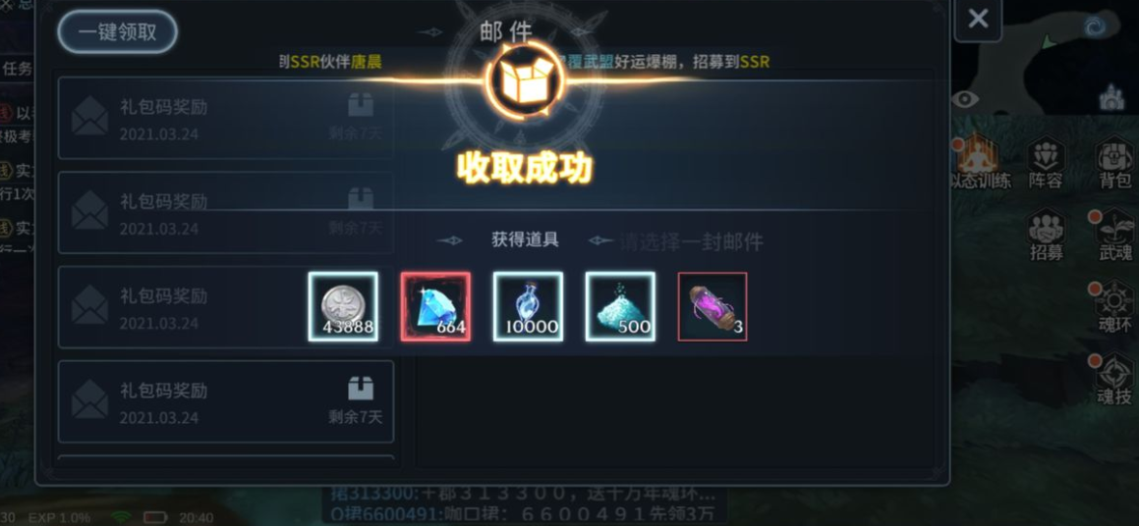Image resolution: width=1139 pixels, height=526 pixels.
Task: Open the first 礼包码奖励 mail entry
Action: [226, 118]
